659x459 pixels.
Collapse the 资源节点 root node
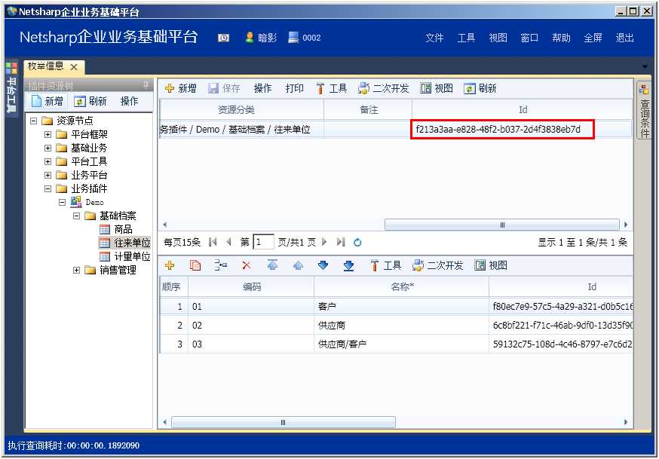click(34, 121)
